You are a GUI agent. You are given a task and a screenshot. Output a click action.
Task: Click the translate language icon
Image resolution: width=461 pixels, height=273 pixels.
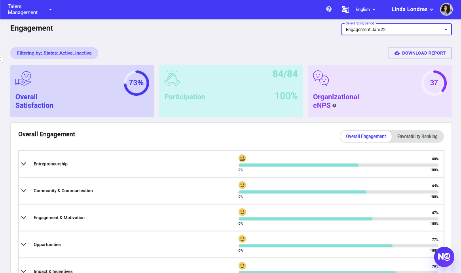345,9
